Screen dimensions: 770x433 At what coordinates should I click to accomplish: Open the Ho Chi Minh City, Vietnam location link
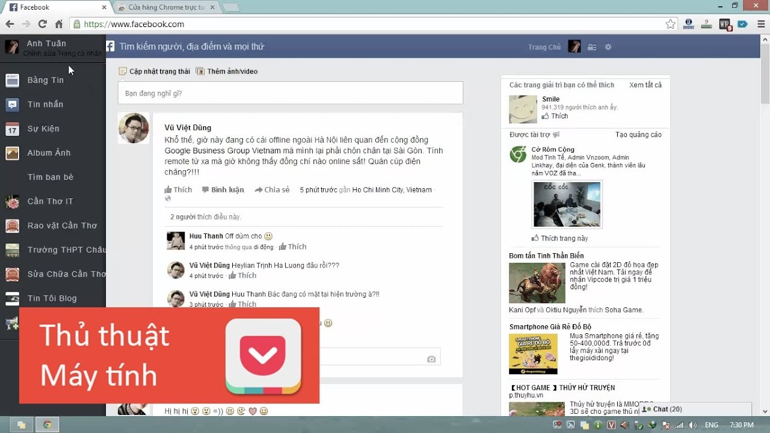point(392,189)
